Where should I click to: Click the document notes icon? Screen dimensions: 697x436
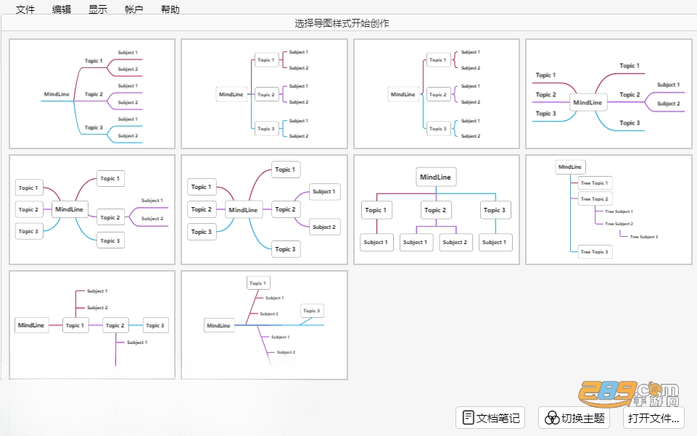pyautogui.click(x=468, y=418)
